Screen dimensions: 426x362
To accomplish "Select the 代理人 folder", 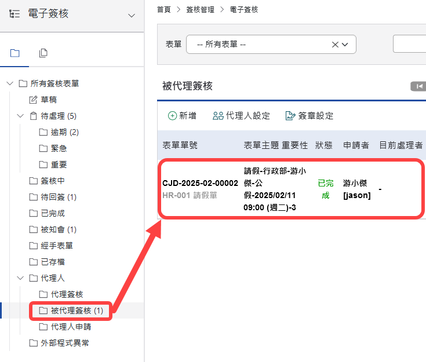I will [47, 278].
